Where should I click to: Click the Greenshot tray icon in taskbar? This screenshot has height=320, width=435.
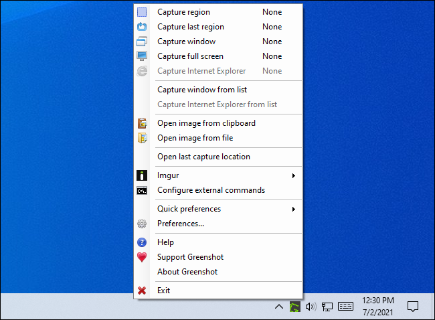coord(294,307)
